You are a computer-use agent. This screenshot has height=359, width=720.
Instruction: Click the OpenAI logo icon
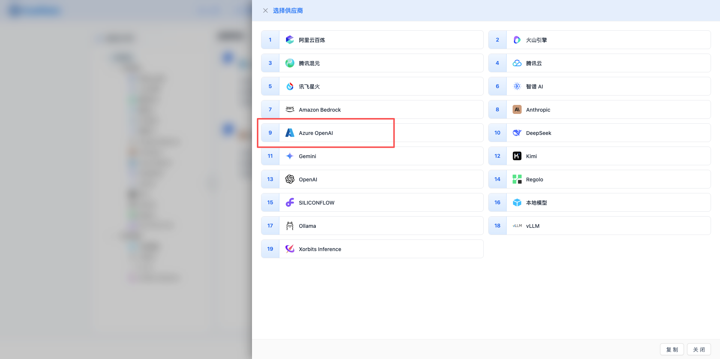point(289,179)
